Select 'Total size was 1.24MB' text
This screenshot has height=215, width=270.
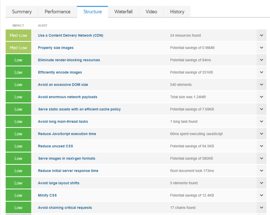188,97
